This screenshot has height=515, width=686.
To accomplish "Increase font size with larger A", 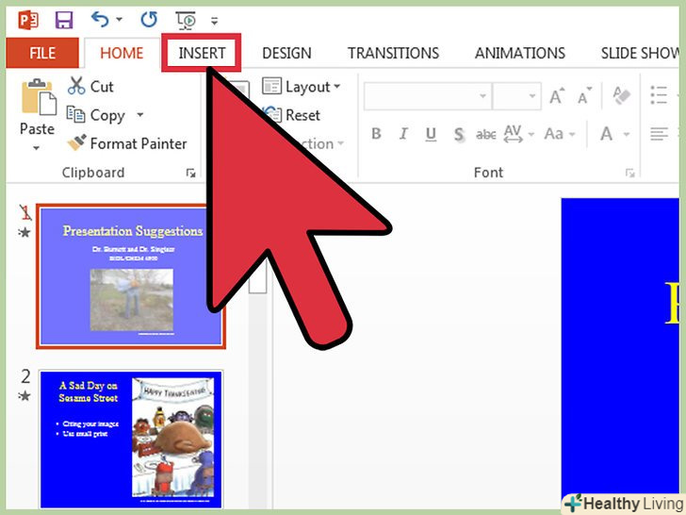I will (x=557, y=96).
